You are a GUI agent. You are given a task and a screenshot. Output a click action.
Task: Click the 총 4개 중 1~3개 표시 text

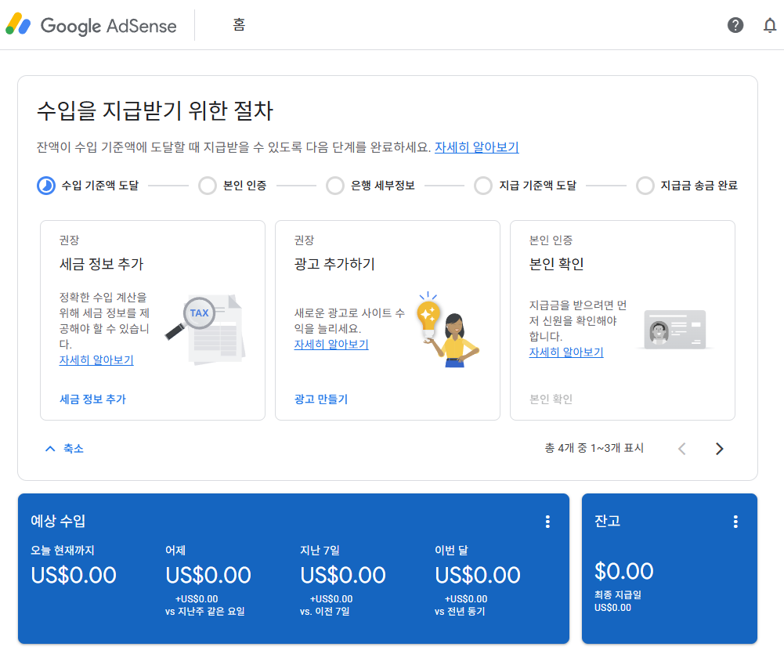tap(594, 448)
